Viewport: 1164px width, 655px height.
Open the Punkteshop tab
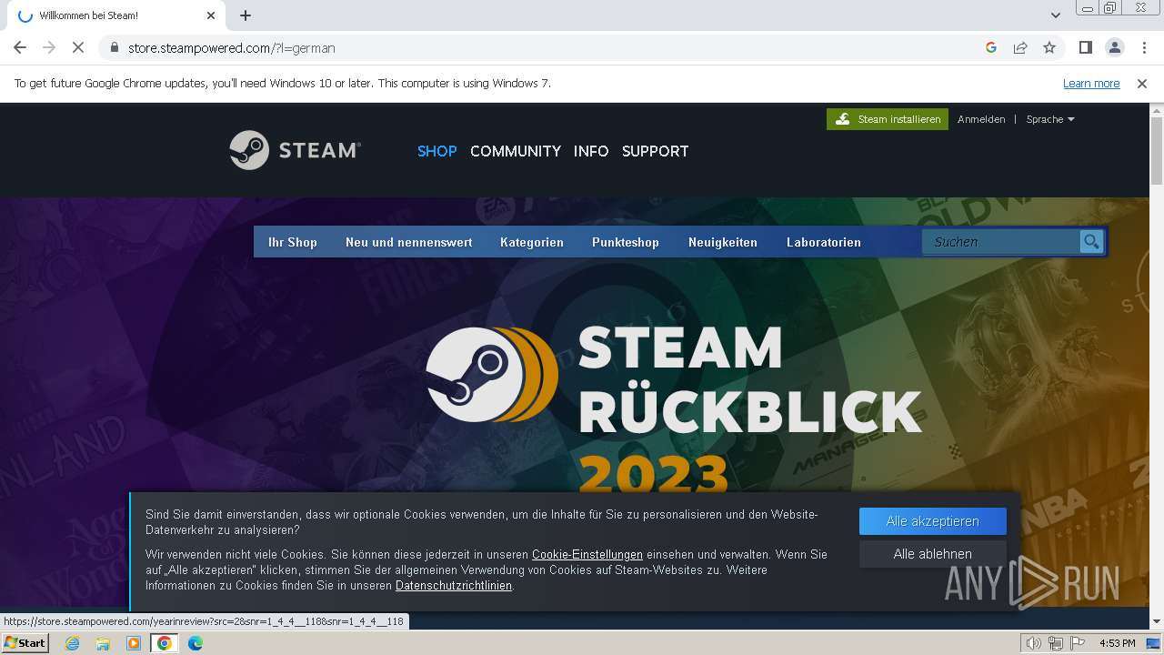point(626,242)
